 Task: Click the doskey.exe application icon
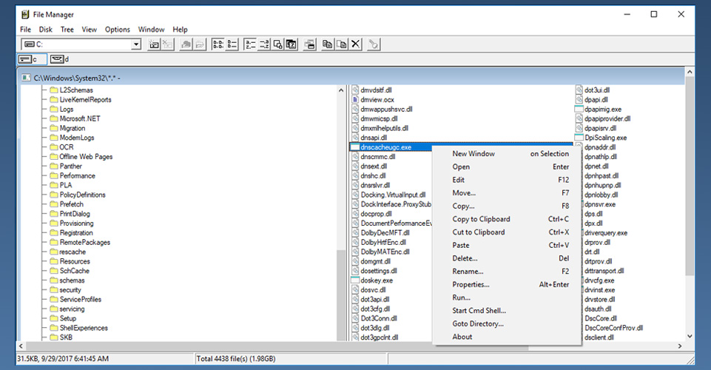[x=355, y=280]
